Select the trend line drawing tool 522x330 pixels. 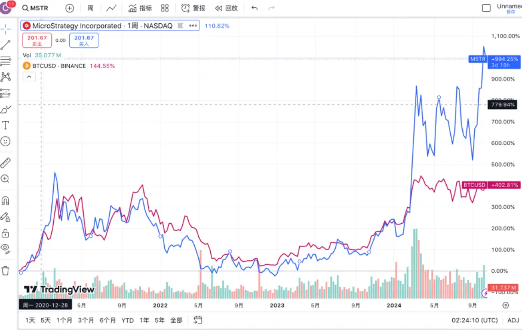pos(6,45)
